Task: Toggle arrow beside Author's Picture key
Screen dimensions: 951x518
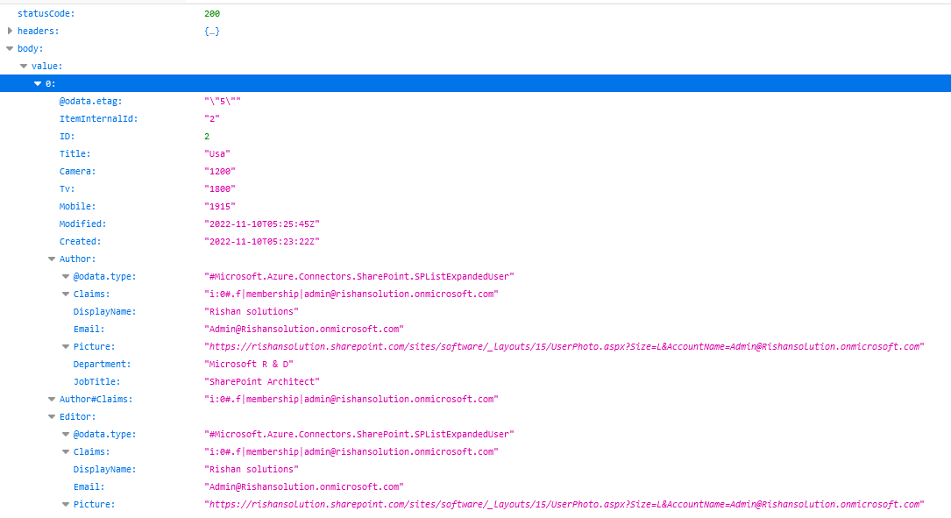Action: (x=66, y=346)
